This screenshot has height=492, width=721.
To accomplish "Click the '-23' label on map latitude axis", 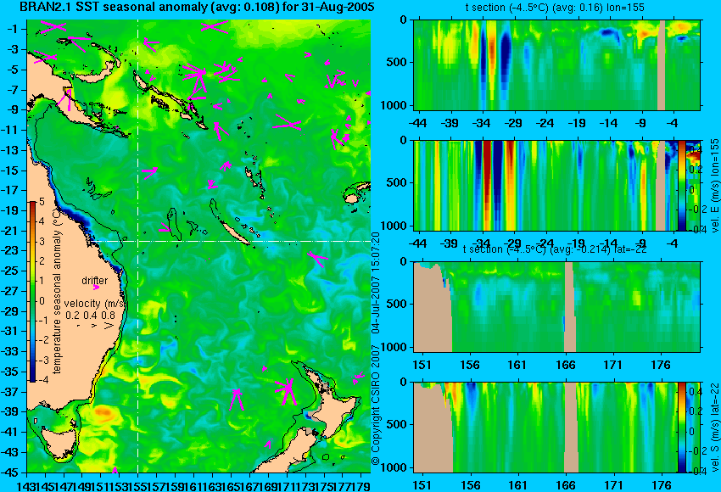I will point(10,250).
